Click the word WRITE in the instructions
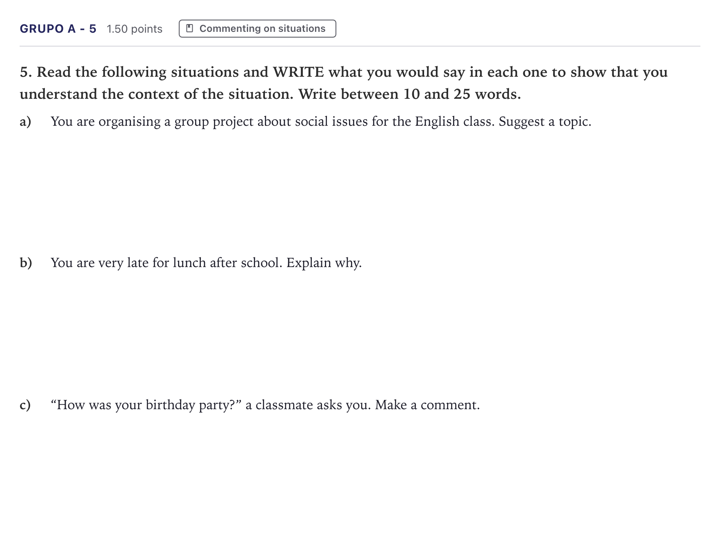This screenshot has width=720, height=544. point(298,72)
